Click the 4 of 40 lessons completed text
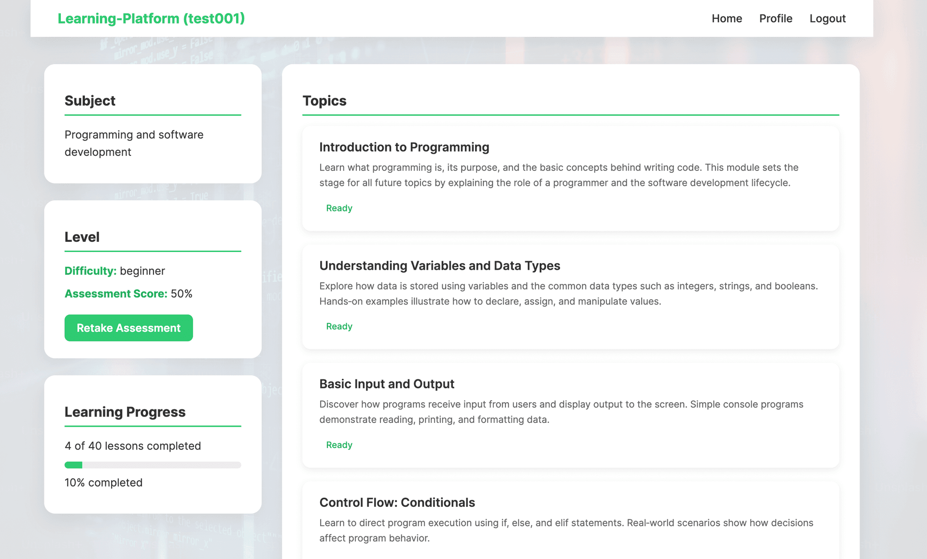 133,446
